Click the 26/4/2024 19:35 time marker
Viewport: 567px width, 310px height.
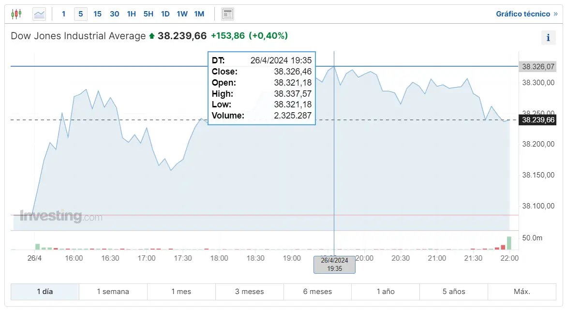[x=334, y=265]
